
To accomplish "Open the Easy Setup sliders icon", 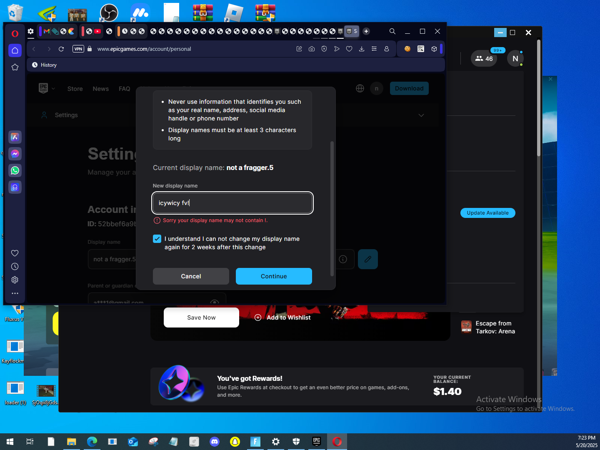I will pyautogui.click(x=374, y=49).
